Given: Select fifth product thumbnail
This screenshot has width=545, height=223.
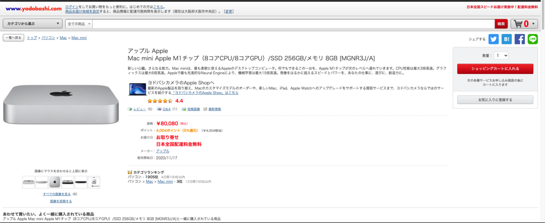Looking at the screenshot, I should (x=81, y=183).
